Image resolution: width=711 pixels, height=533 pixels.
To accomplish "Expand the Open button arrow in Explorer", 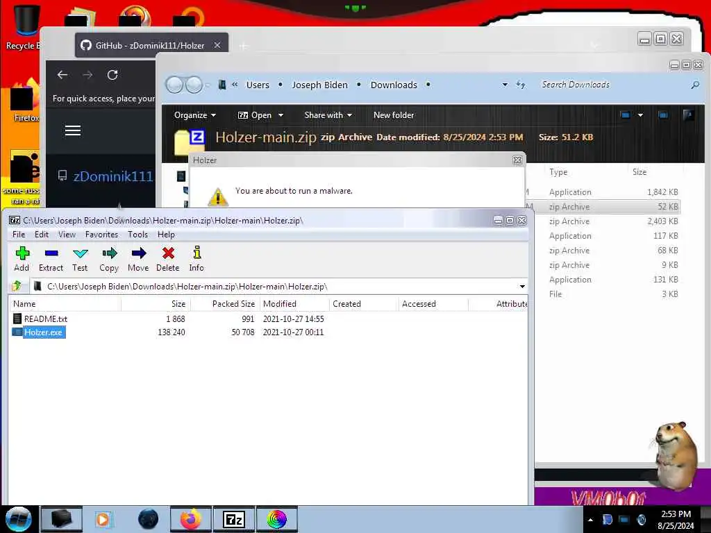I will [281, 115].
